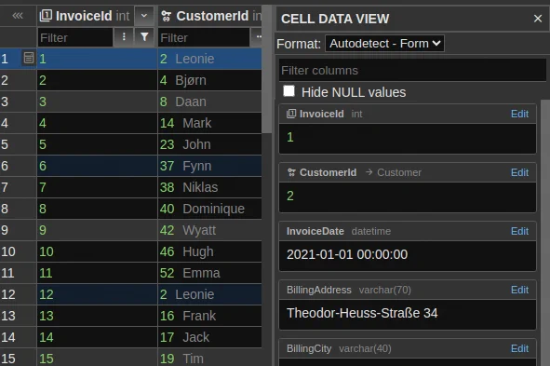Image resolution: width=550 pixels, height=366 pixels.
Task: Open the Format Autodetect - Form dropdown
Action: point(384,44)
